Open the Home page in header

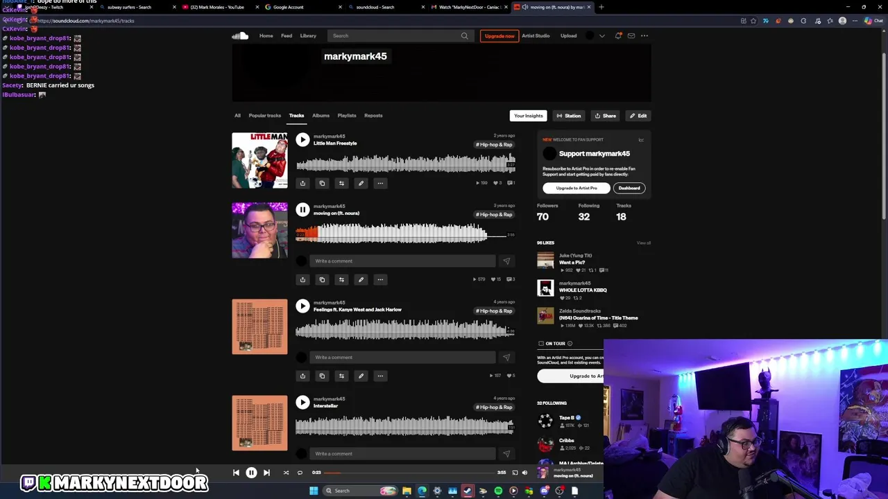pos(266,35)
